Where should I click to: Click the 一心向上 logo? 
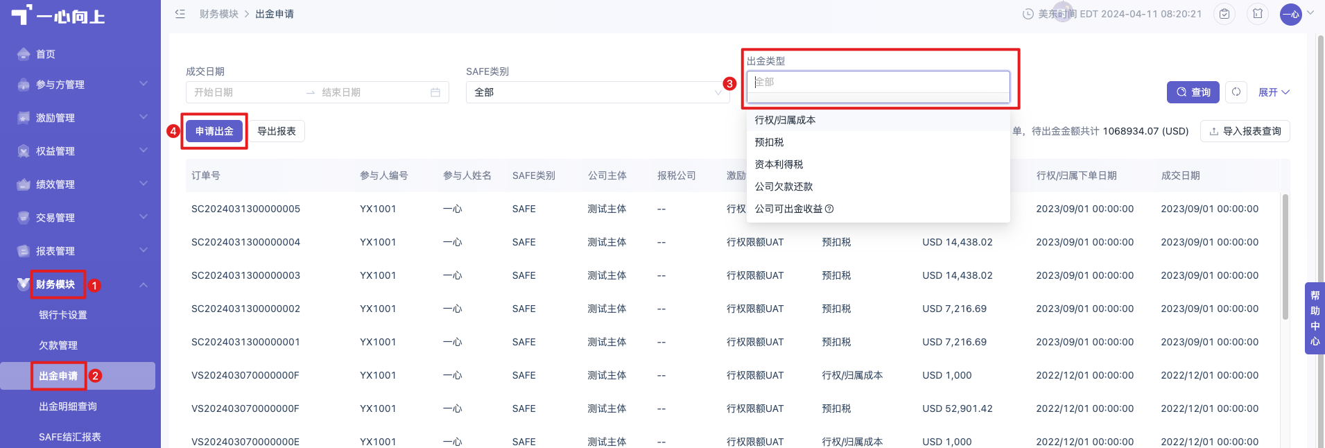coord(58,15)
